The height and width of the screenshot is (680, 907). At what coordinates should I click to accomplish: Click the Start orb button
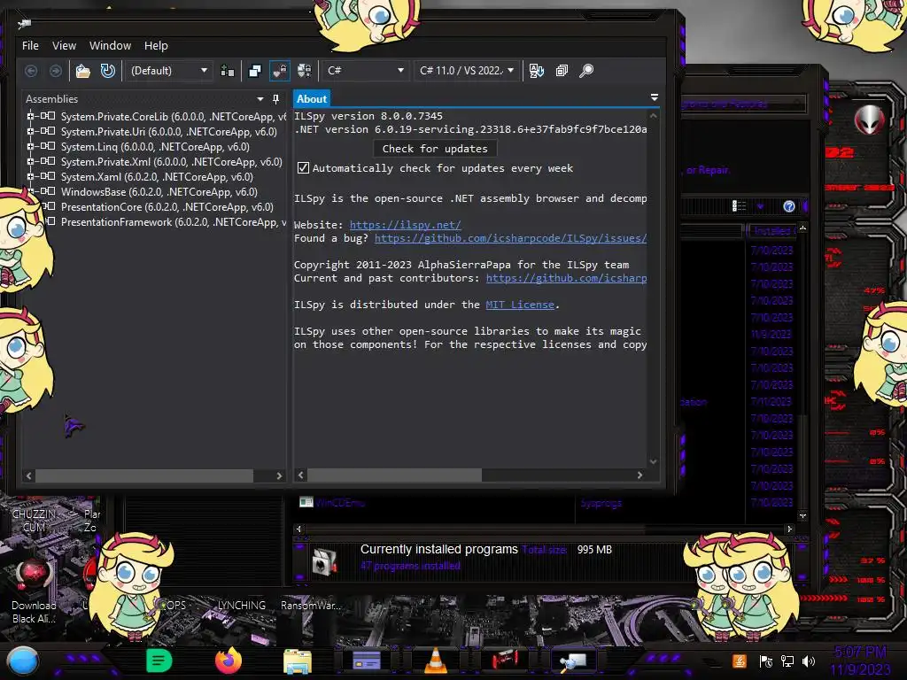tap(22, 661)
